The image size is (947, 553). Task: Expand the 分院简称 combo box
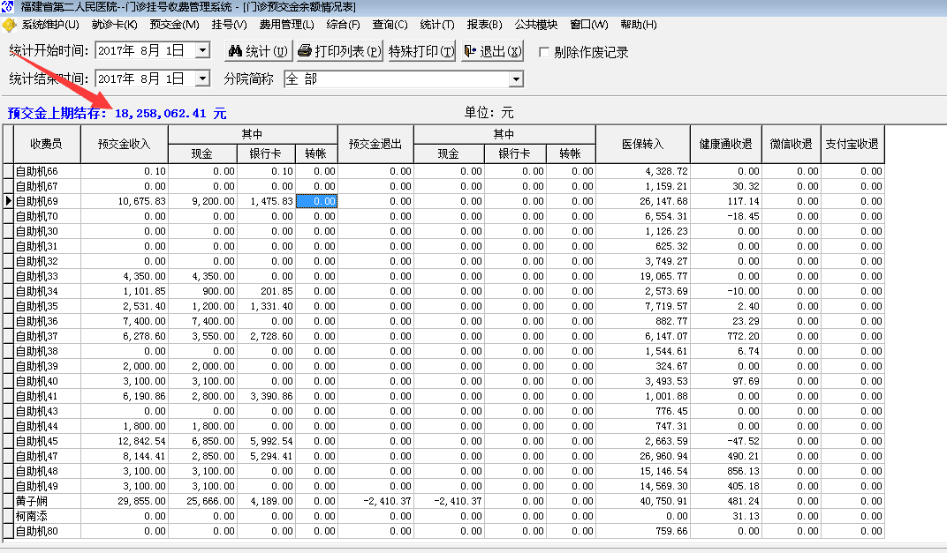pos(515,79)
